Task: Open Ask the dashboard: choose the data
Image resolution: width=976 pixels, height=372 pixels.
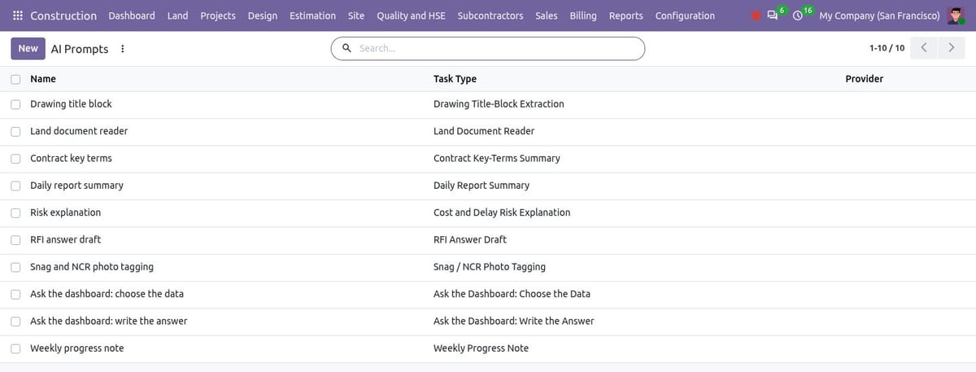Action: point(107,294)
